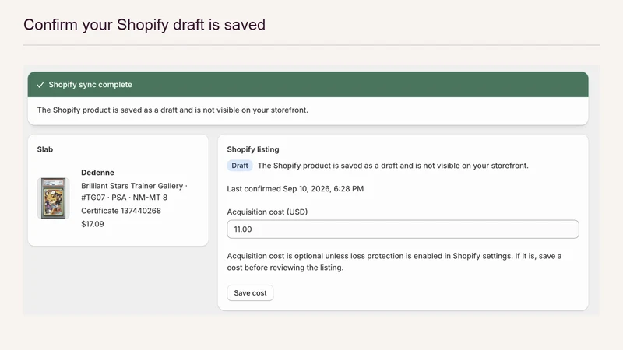Viewport: 623px width, 350px height.
Task: Click the $17.09 price value
Action: point(92,224)
